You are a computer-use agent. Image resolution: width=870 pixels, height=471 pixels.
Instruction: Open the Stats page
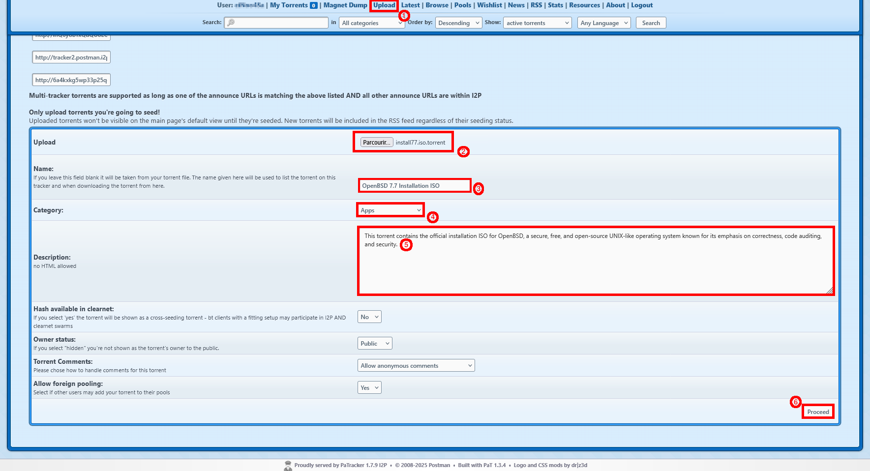(555, 5)
